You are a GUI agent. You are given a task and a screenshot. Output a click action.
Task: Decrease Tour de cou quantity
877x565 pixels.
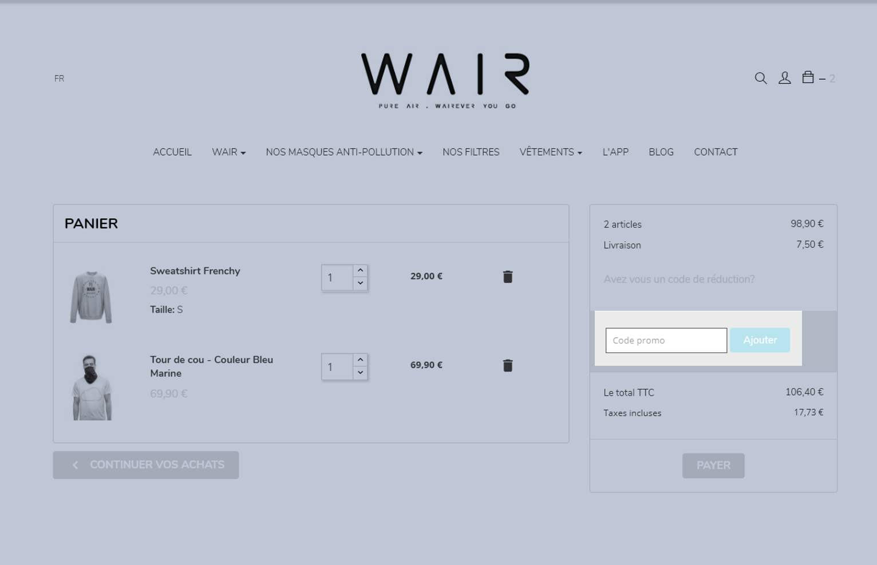pos(360,374)
